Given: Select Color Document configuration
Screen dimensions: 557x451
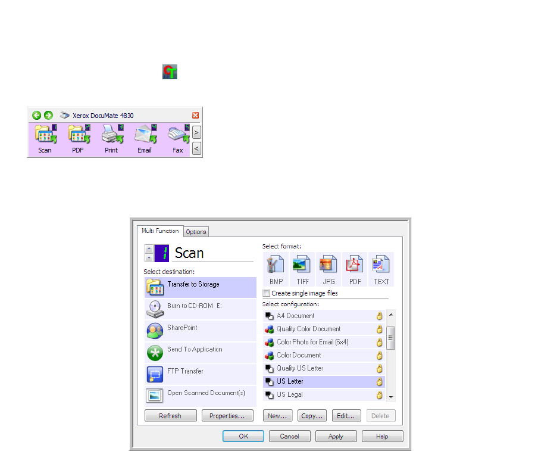Looking at the screenshot, I should [x=324, y=355].
